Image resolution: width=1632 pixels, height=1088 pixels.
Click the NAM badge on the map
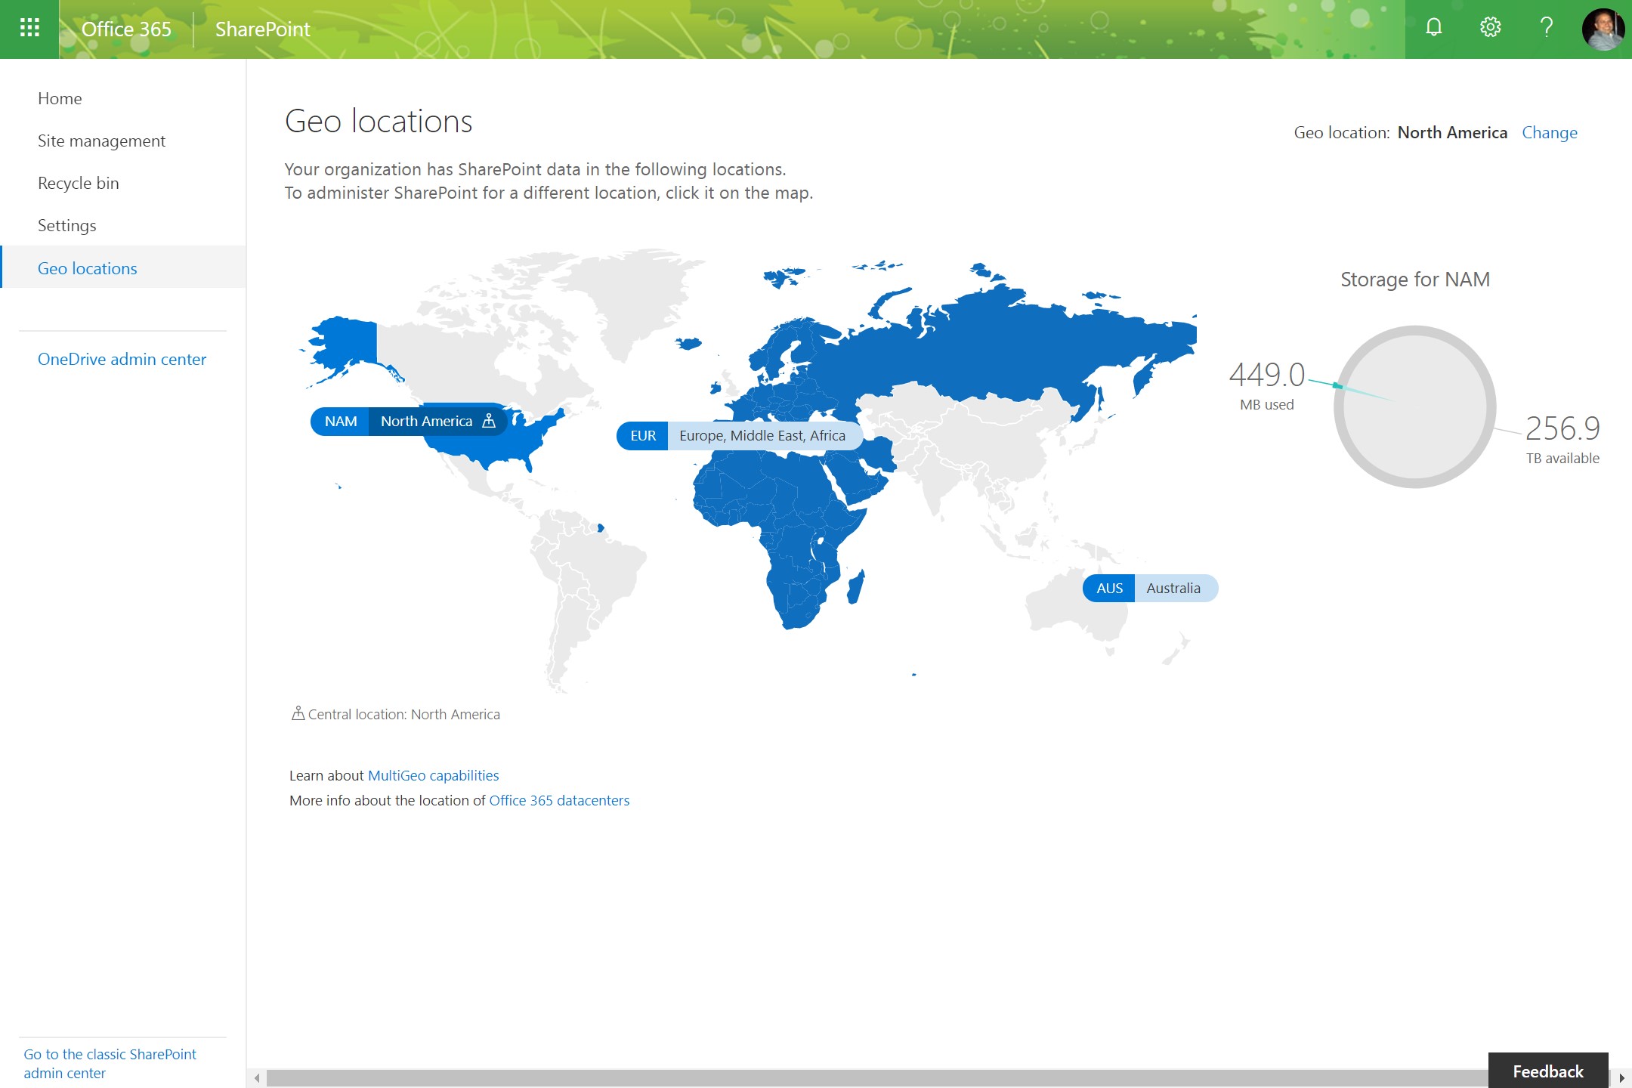point(340,422)
